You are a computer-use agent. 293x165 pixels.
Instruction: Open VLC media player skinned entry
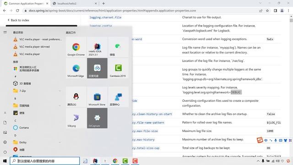tap(38, 47)
